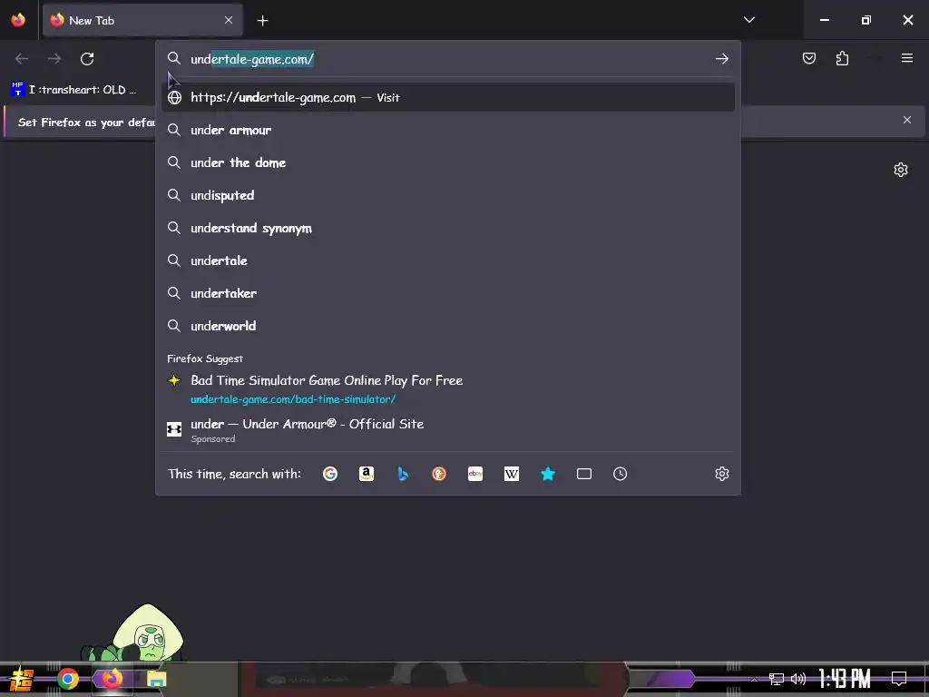Search this time with Google
This screenshot has height=697, width=929.
click(330, 474)
